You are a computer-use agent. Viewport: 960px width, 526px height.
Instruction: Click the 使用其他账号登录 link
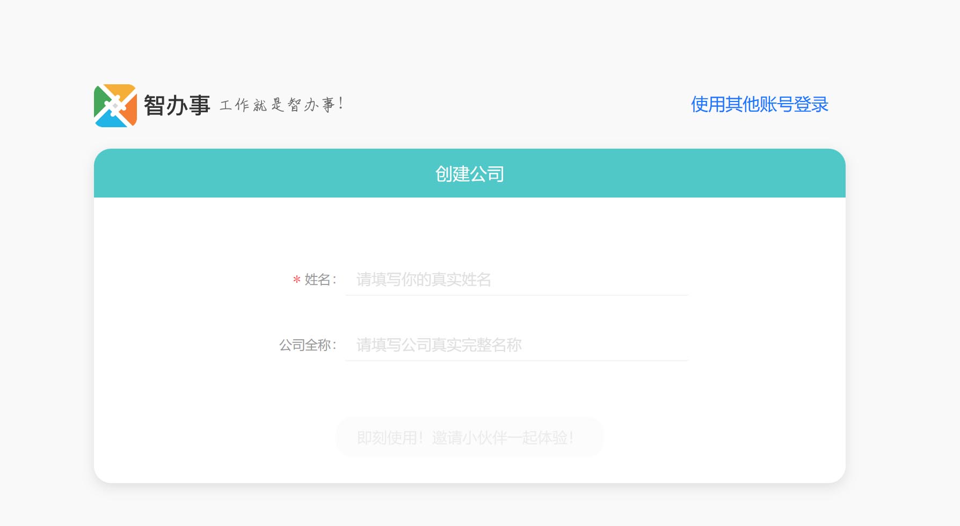[760, 104]
